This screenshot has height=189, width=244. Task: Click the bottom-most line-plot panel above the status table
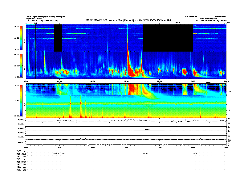[x=126, y=143]
